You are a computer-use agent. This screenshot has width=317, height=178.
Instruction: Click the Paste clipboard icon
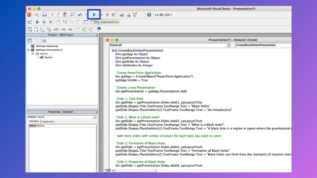(x=65, y=15)
